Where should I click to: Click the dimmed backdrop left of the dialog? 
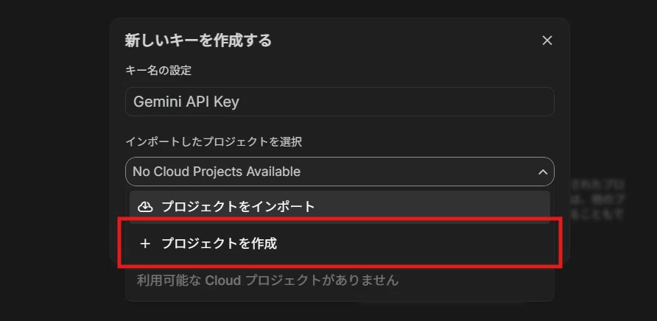55,159
